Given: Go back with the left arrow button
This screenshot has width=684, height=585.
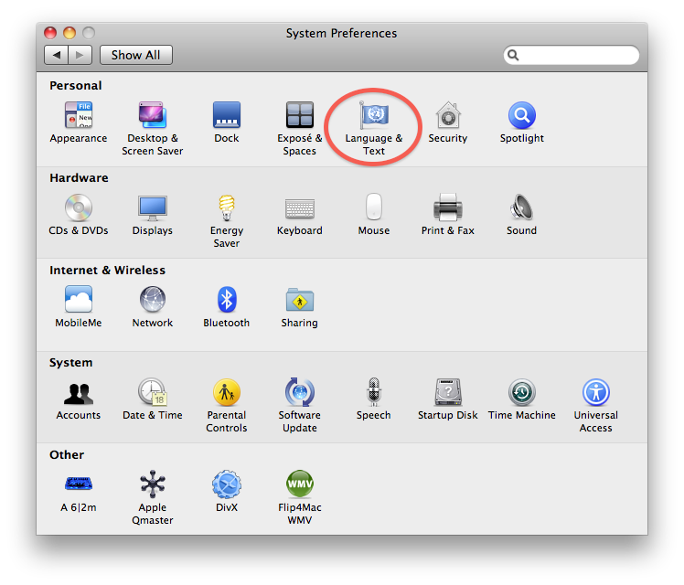Looking at the screenshot, I should 56,55.
